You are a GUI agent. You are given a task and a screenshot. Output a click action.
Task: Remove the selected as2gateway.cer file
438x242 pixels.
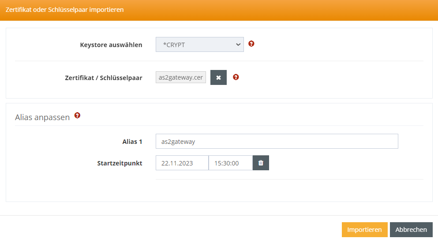pyautogui.click(x=218, y=77)
